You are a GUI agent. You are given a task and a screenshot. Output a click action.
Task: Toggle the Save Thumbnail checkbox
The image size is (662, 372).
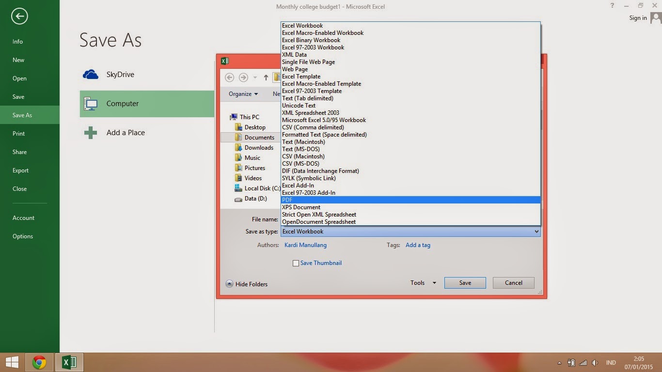pos(296,263)
